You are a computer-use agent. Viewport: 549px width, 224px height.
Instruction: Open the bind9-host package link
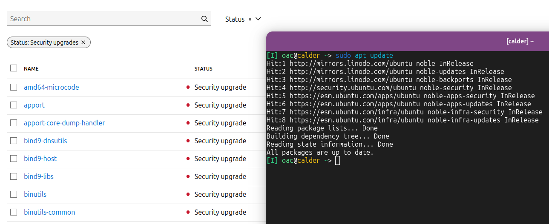[40, 159]
